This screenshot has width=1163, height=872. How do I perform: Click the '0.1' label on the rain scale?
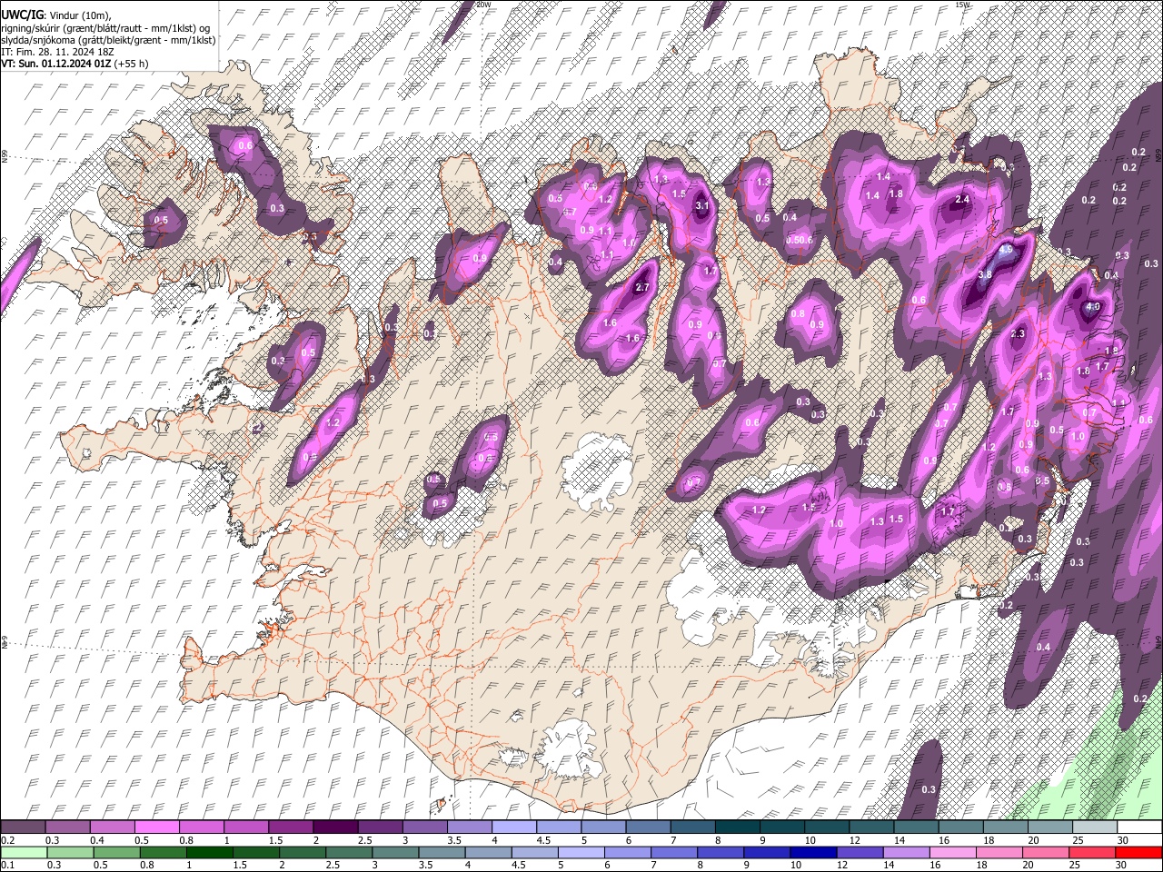pos(7,865)
